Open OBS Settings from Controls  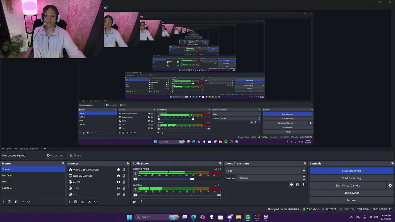(351, 200)
